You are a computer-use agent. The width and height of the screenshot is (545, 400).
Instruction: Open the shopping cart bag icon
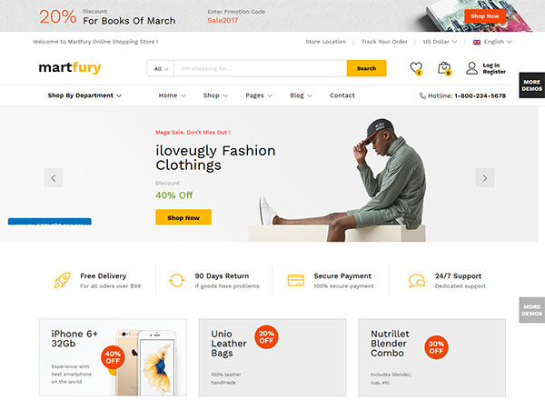point(443,67)
